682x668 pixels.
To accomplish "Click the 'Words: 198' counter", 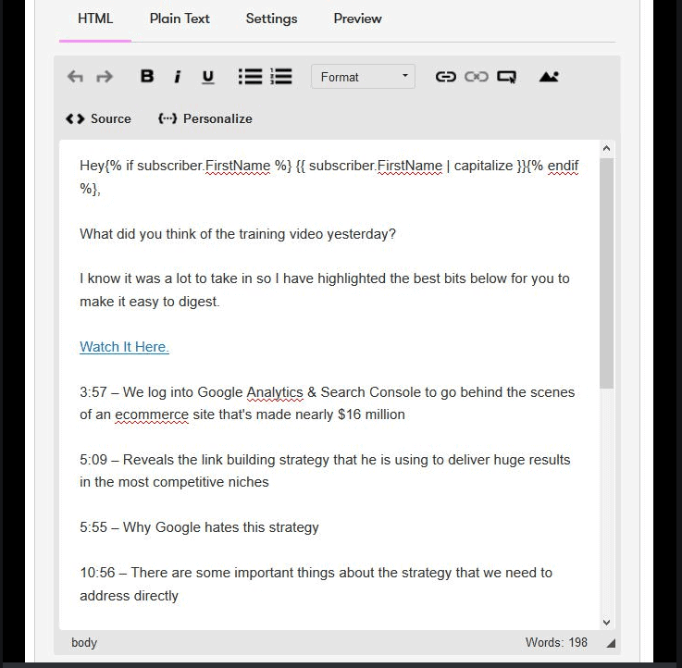I will [x=556, y=642].
